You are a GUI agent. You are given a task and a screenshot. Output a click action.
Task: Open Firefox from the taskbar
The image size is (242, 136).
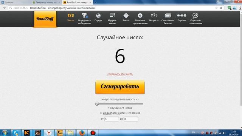pos(82,133)
